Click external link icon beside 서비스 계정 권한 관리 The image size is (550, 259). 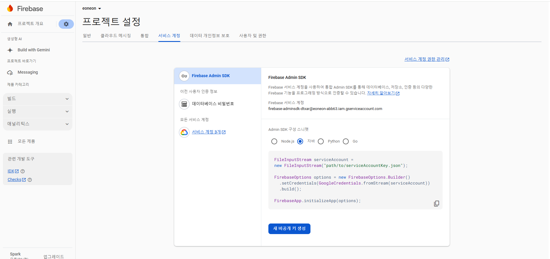click(447, 60)
